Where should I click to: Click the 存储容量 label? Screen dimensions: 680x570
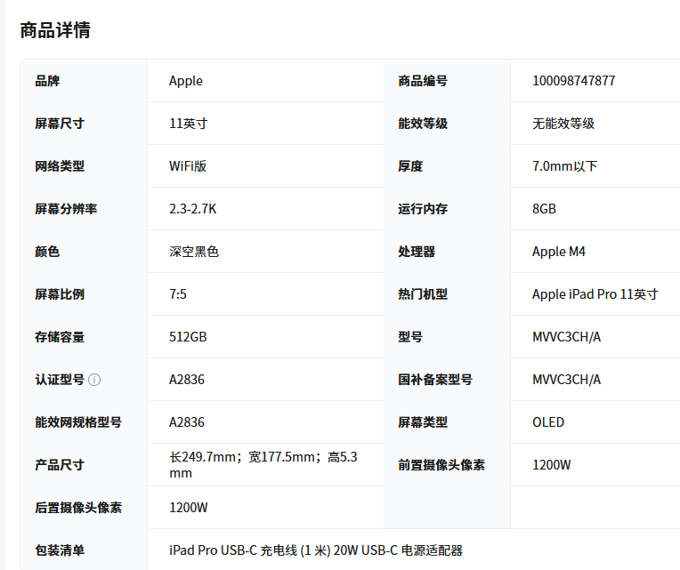point(60,337)
